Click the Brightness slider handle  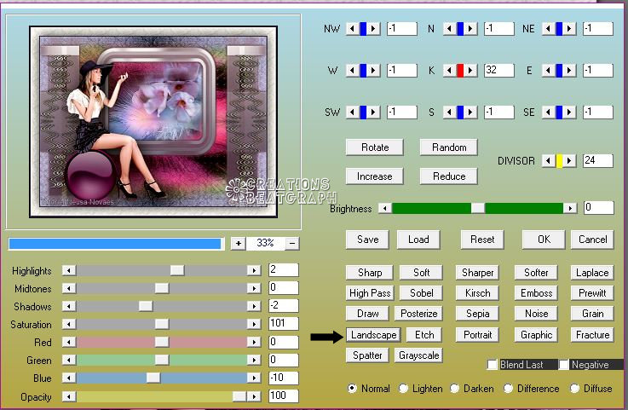pos(477,208)
